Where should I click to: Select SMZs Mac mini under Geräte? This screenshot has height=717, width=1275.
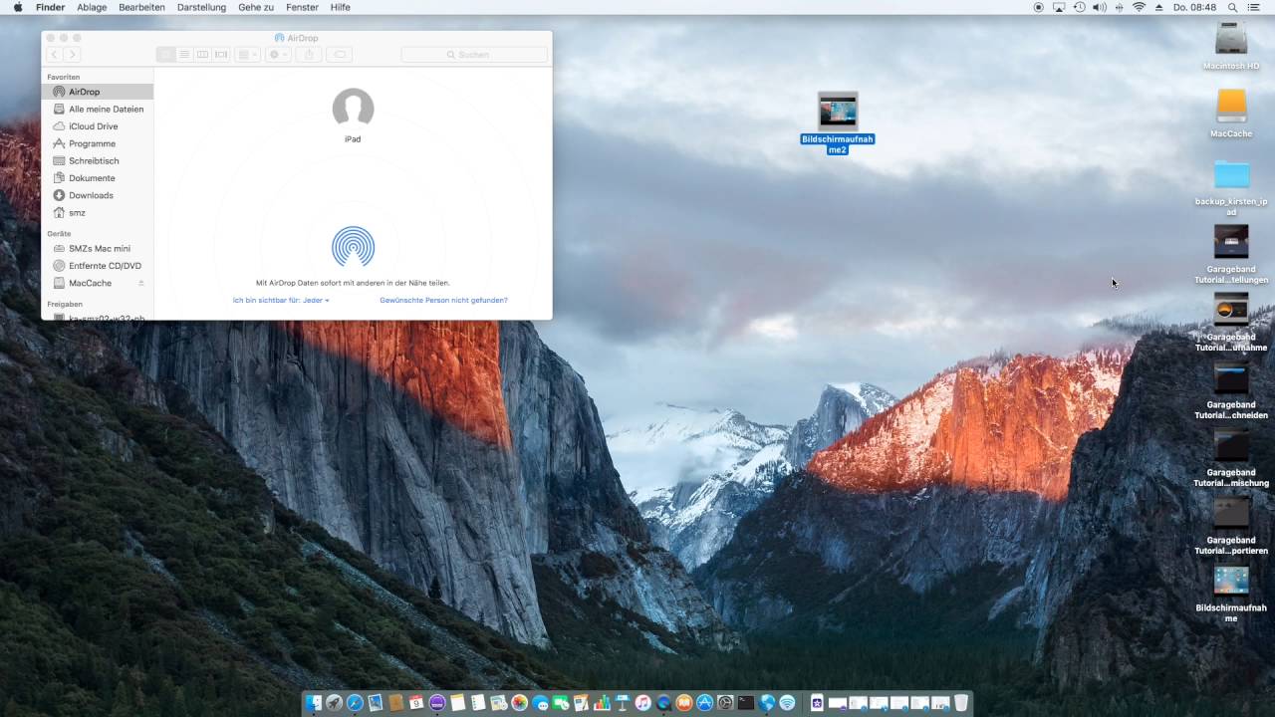coord(98,248)
